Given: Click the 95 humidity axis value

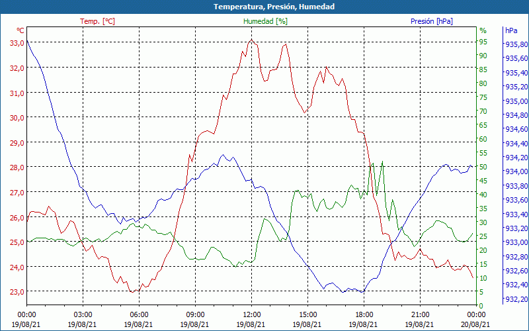Looking at the screenshot, I should pyautogui.click(x=483, y=42).
